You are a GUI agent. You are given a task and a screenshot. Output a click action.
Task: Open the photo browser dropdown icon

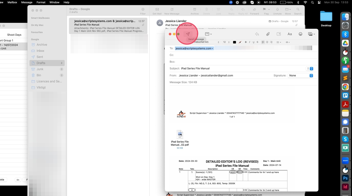pyautogui.click(x=311, y=34)
